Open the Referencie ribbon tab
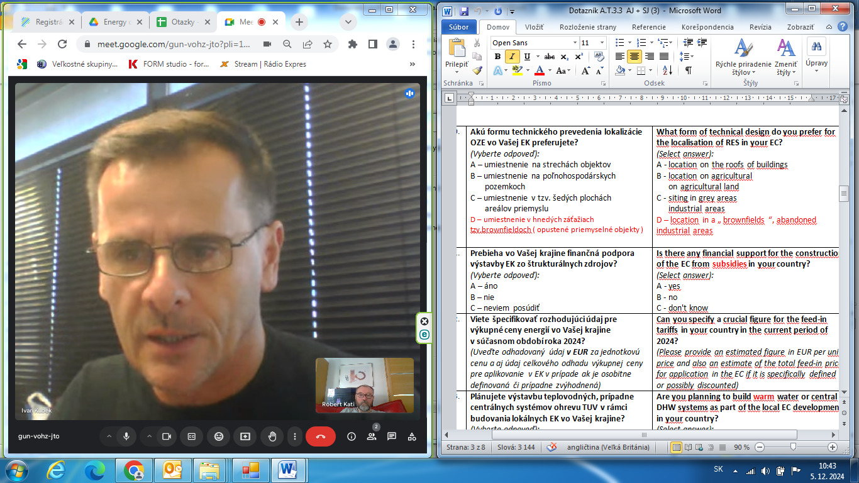This screenshot has width=859, height=483. coord(648,27)
